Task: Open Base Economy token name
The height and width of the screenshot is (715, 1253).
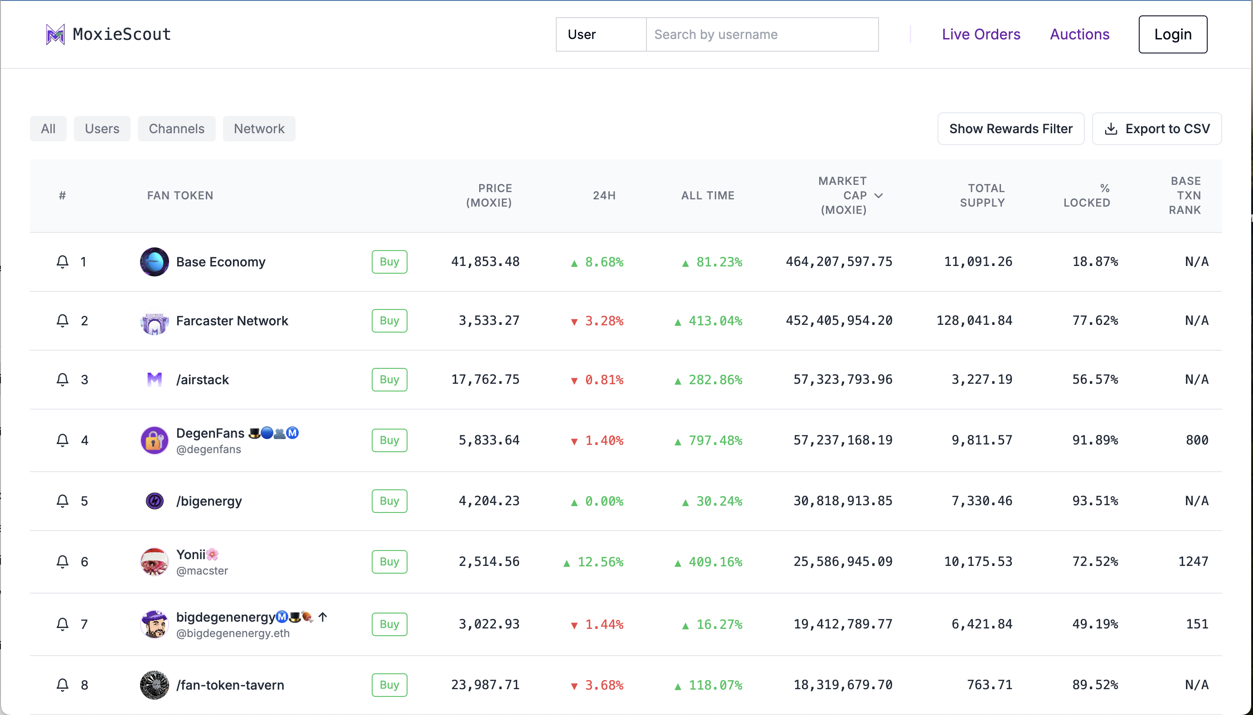Action: click(220, 262)
